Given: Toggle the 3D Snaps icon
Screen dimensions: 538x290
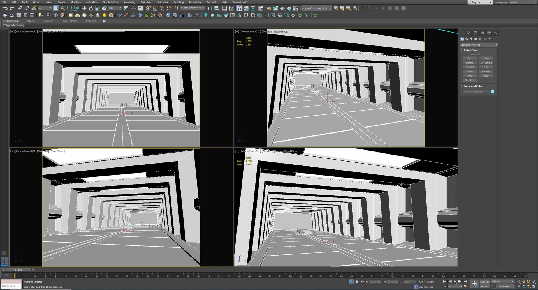Looking at the screenshot, I should point(149,8).
